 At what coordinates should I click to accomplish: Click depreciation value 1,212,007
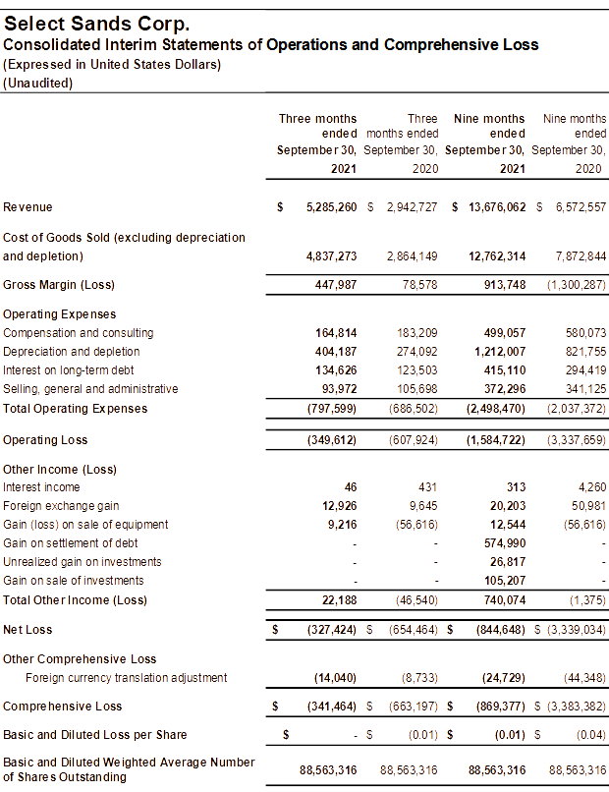click(500, 352)
